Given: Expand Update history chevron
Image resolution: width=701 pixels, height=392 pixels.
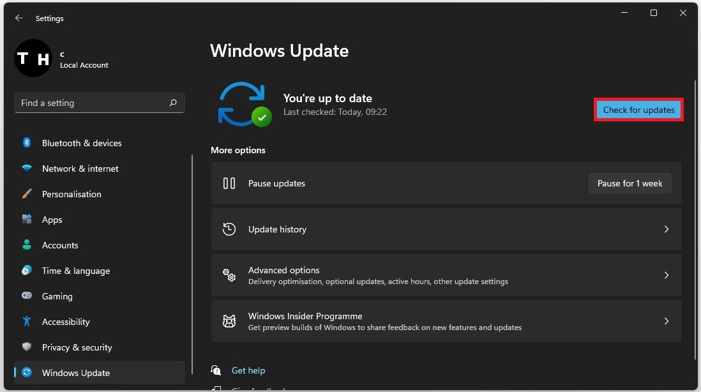Looking at the screenshot, I should (666, 229).
